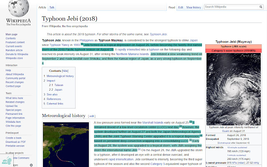Open the Edit tab

(181, 8)
